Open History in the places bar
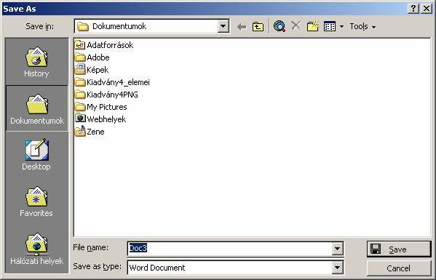 [36, 62]
